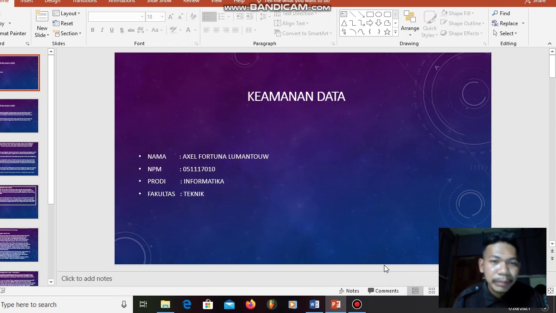The height and width of the screenshot is (313, 556).
Task: Open the View ribbon tab
Action: pyautogui.click(x=216, y=2)
